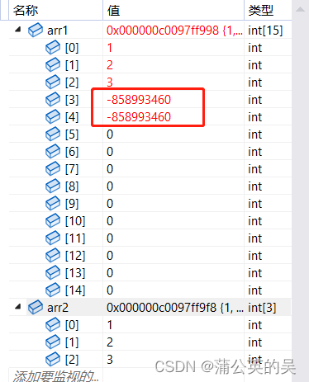This screenshot has width=309, height=382.
Task: Click the cube icon of arr1 [0]
Action: pos(53,47)
